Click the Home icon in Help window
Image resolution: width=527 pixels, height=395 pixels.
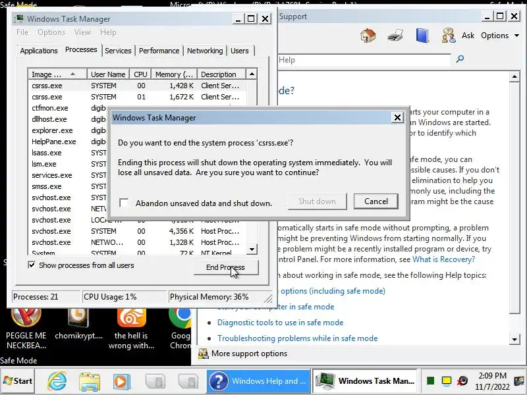click(x=368, y=36)
